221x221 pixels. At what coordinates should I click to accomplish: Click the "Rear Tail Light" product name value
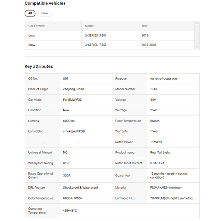pos(160,152)
